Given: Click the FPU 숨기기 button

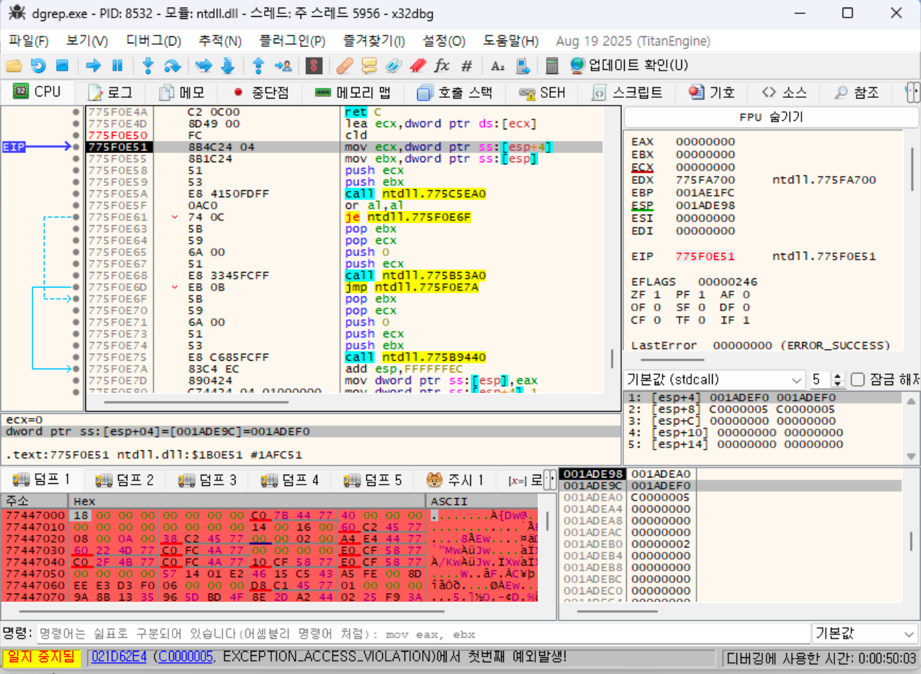Looking at the screenshot, I should [771, 117].
